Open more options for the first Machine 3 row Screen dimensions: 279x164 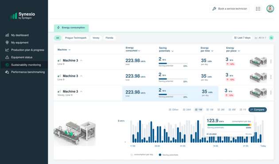pyautogui.click(x=271, y=61)
